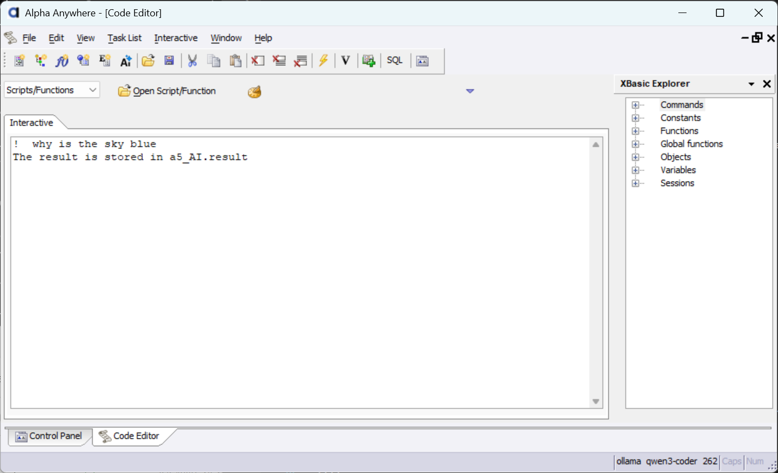The height and width of the screenshot is (473, 778).
Task: Click the Alpha Anywhere logo in title bar
Action: click(x=14, y=13)
